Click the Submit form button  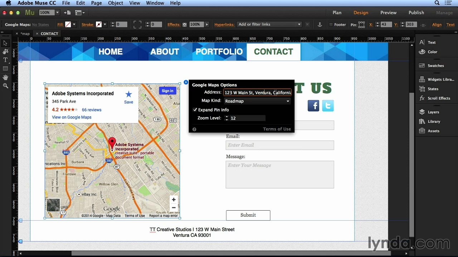tap(248, 215)
